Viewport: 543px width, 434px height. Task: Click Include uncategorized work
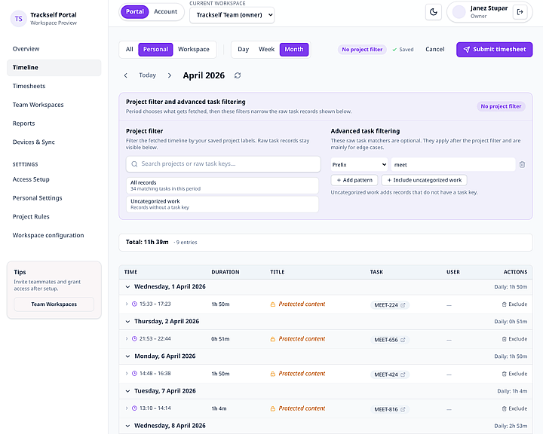(424, 180)
